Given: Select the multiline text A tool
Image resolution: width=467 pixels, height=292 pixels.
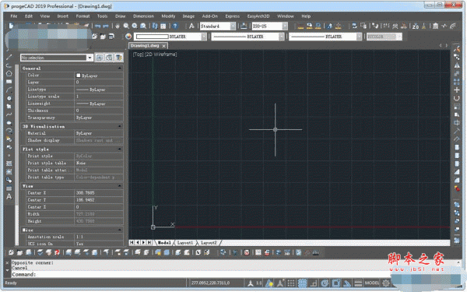Looking at the screenshot, I should pos(9,196).
